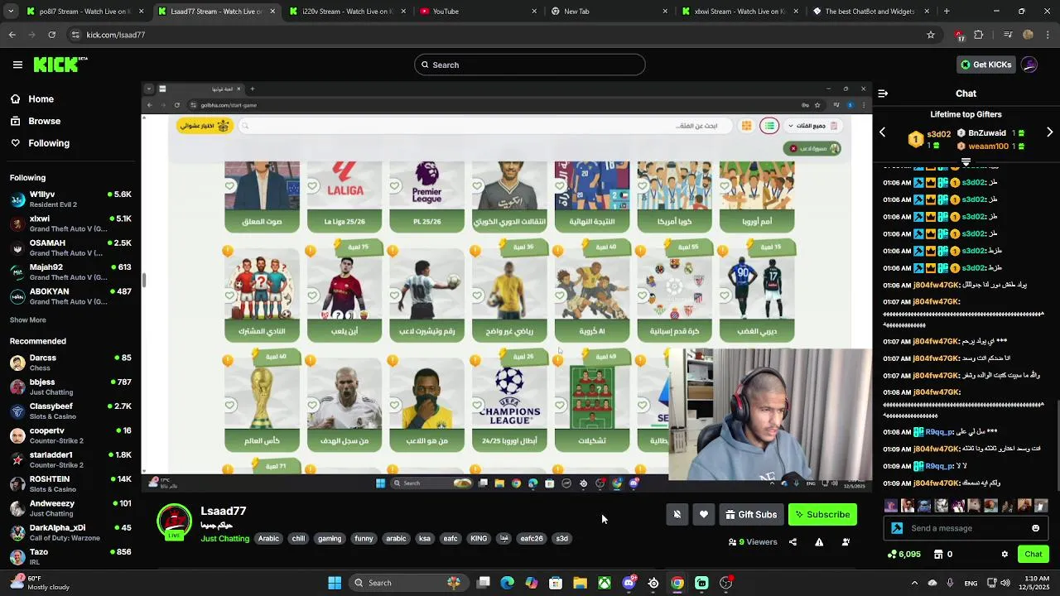Viewport: 1060px width, 596px height.
Task: Switch to the i220v Stream browser tab
Action: (346, 12)
